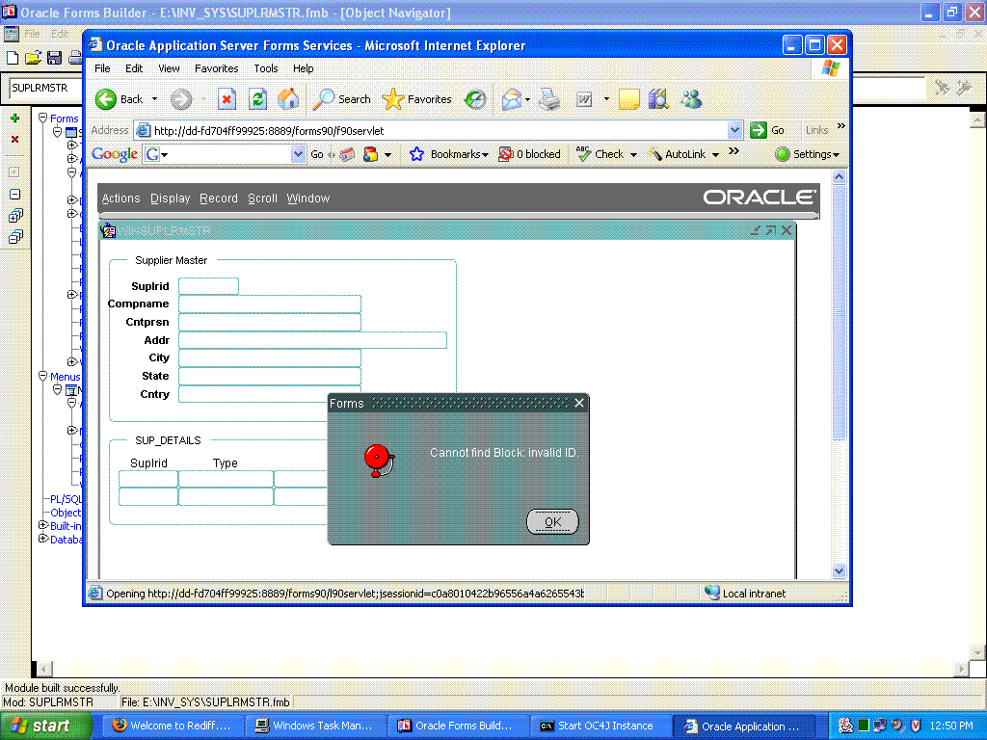Go to the home page icon
The height and width of the screenshot is (740, 987).
pos(288,99)
